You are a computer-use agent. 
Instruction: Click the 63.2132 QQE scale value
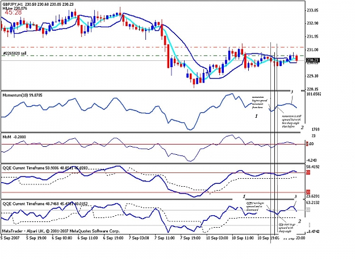tap(313, 203)
